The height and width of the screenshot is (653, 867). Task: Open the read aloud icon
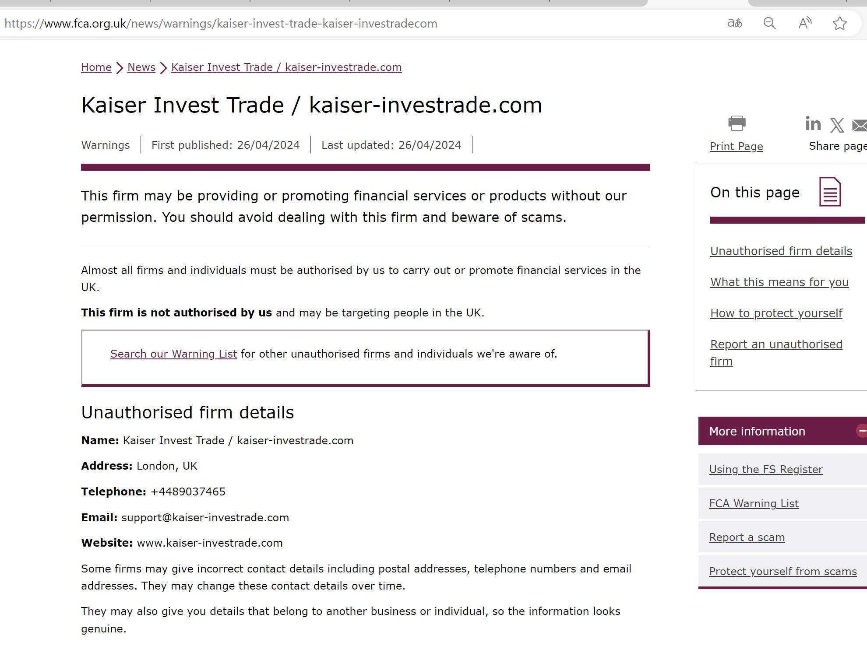pyautogui.click(x=805, y=23)
